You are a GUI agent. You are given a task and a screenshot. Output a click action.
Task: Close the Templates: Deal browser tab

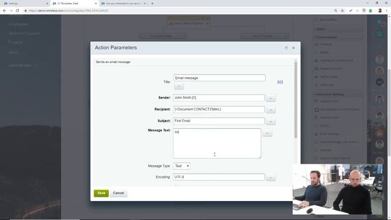[96, 4]
